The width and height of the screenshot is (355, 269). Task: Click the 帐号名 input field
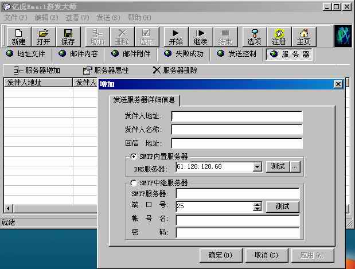pyautogui.click(x=237, y=220)
